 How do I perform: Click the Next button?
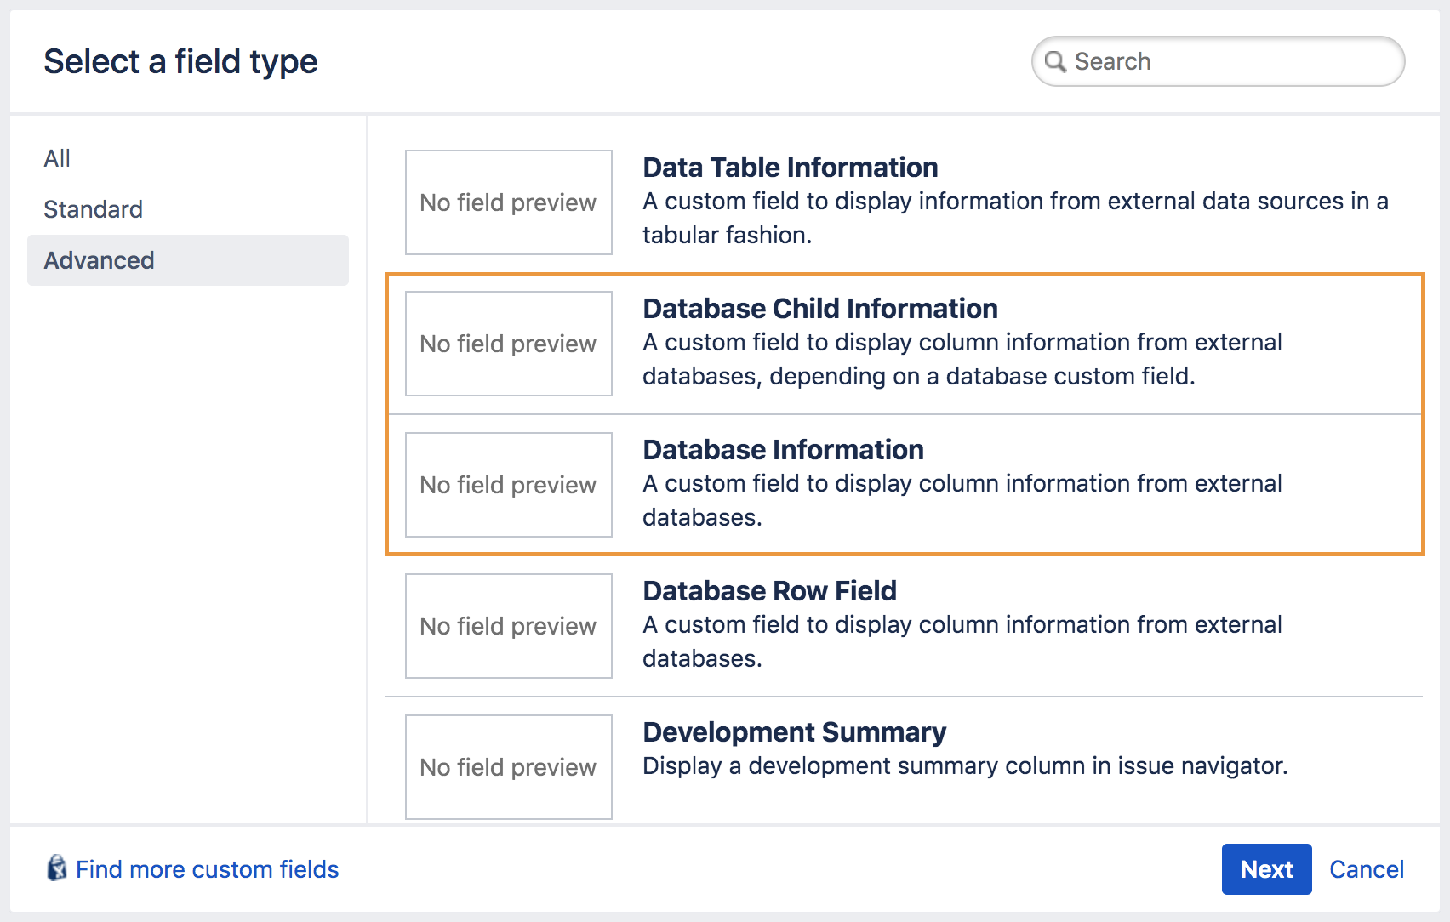tap(1266, 869)
